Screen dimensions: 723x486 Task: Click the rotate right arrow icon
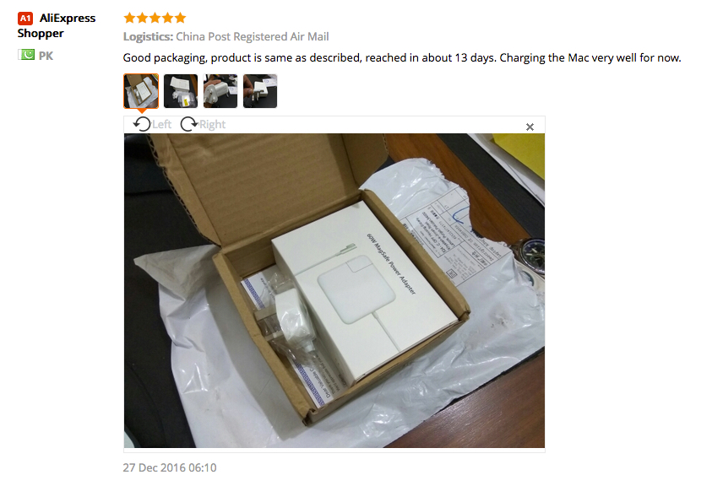pos(188,124)
